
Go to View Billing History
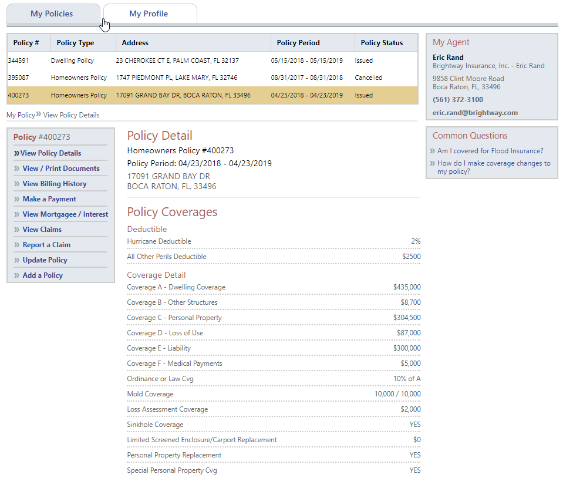[55, 184]
